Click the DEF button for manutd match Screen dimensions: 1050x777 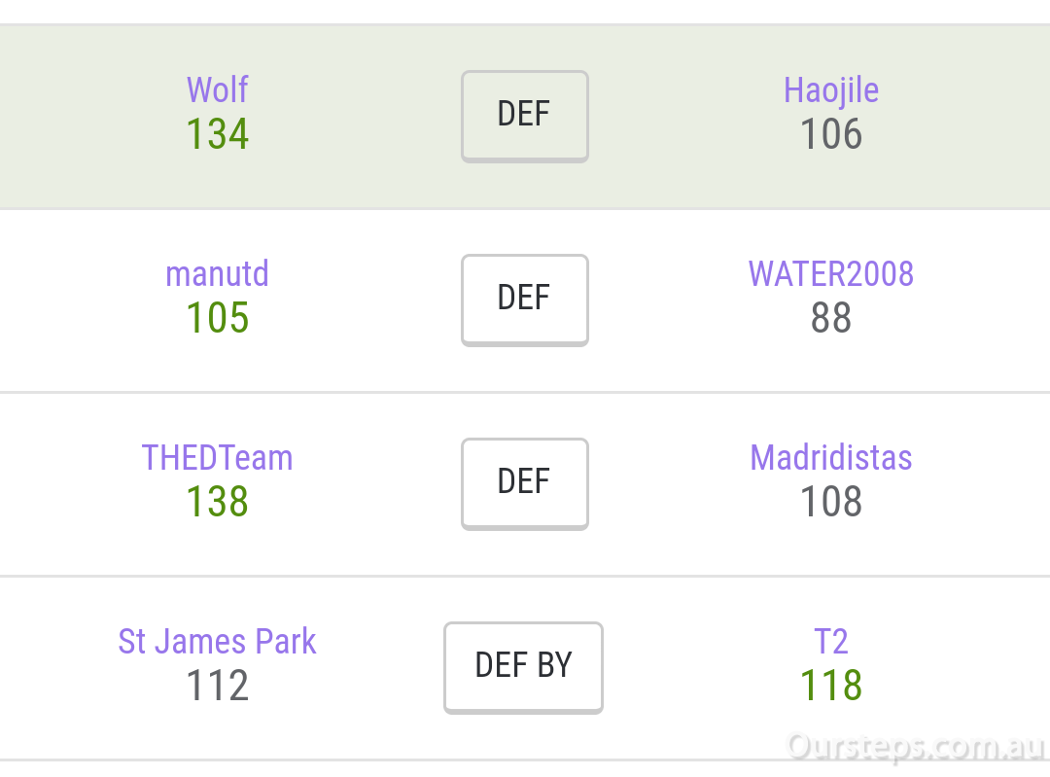(524, 300)
